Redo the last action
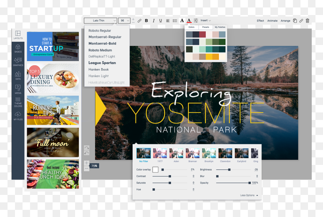Viewport: 323px width, 217px height. (86, 148)
